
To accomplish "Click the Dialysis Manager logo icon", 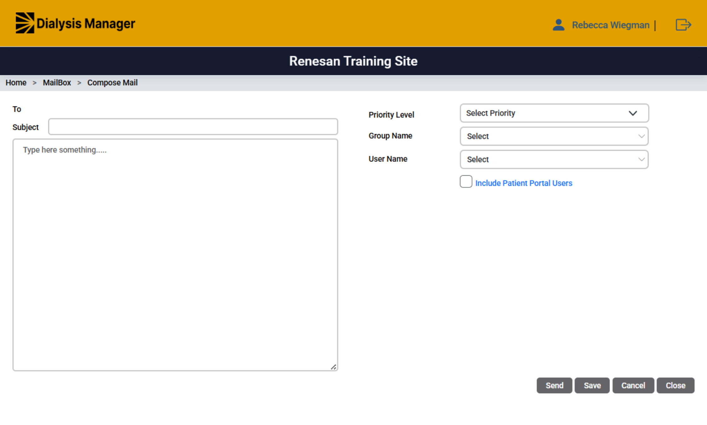I will [25, 23].
